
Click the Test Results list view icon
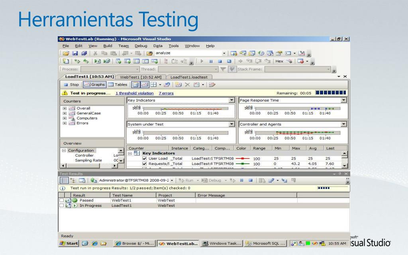64,180
